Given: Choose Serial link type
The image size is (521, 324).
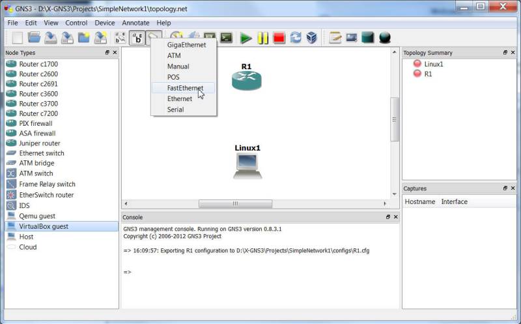Looking at the screenshot, I should 184,110.
